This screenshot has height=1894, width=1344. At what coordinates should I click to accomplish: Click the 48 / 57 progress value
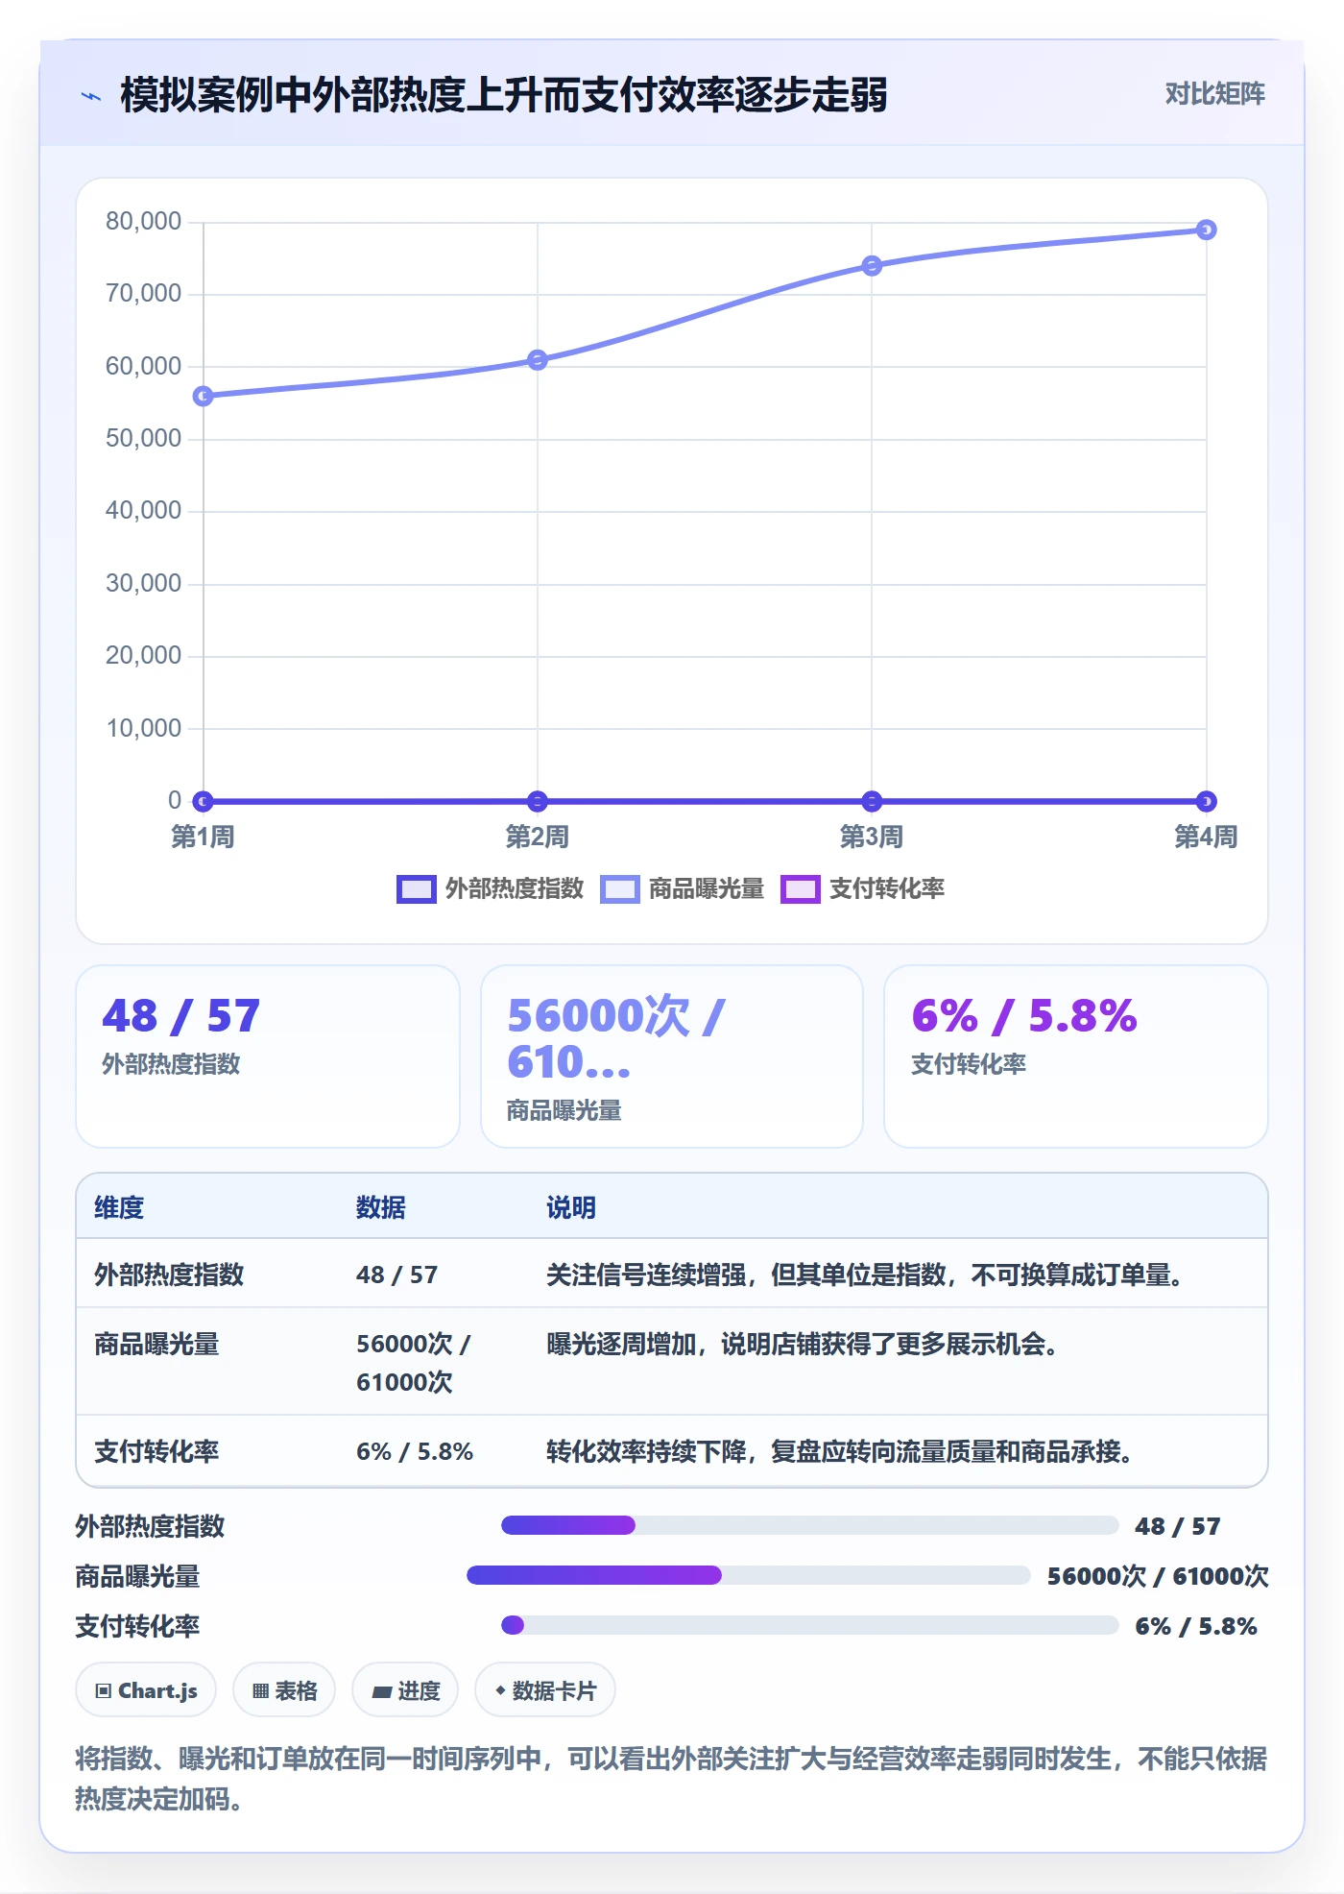click(x=1178, y=1526)
